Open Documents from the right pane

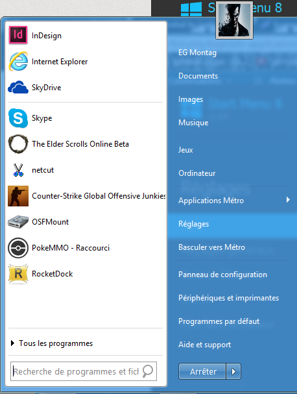[x=198, y=76]
